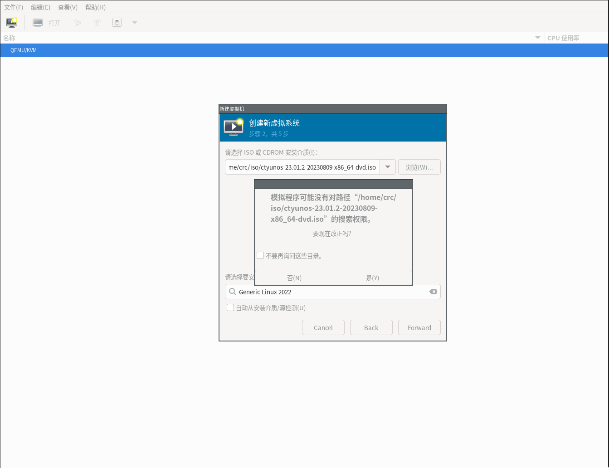This screenshot has width=609, height=468.
Task: Run the virtual machine with play icon
Action: [x=78, y=23]
